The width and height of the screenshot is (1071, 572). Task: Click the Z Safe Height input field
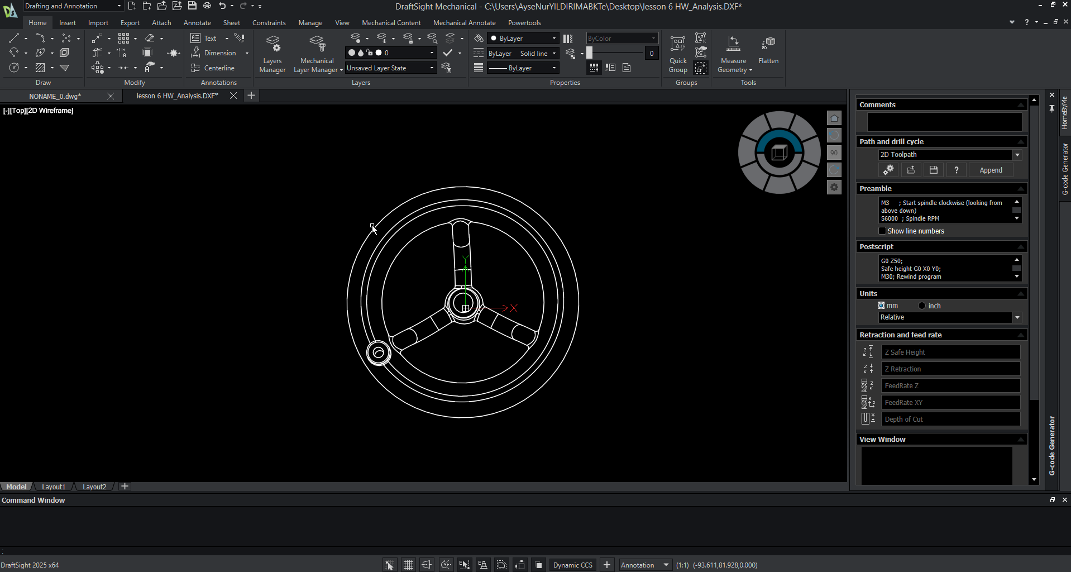(950, 352)
